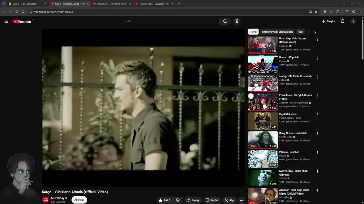Like the Kargo video (264 B)
Image resolution: width=364 pixels, height=204 pixels.
(x=165, y=200)
